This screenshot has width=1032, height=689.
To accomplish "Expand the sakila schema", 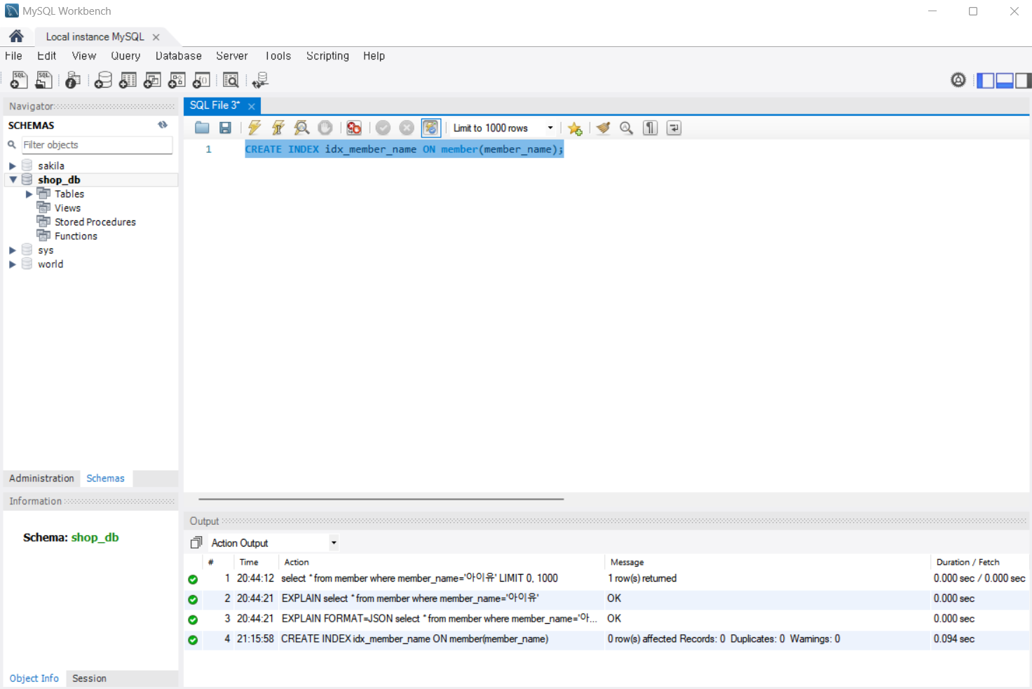I will [x=12, y=166].
